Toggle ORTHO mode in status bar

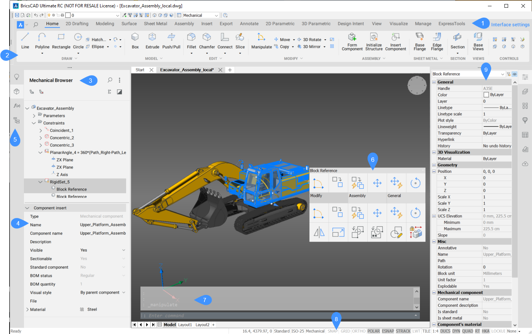pos(358,331)
